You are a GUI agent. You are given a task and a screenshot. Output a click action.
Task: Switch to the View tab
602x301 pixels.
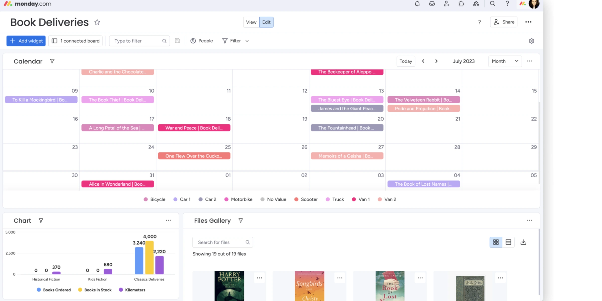[x=251, y=22]
